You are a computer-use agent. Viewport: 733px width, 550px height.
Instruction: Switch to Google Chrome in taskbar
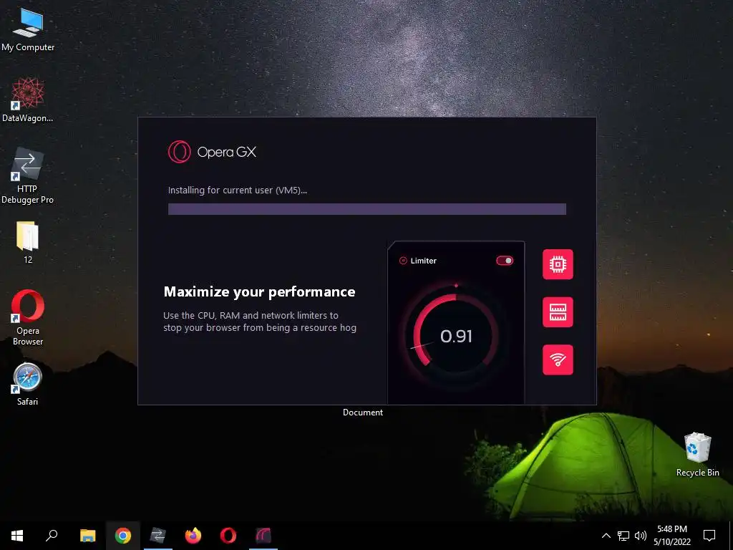click(x=123, y=536)
